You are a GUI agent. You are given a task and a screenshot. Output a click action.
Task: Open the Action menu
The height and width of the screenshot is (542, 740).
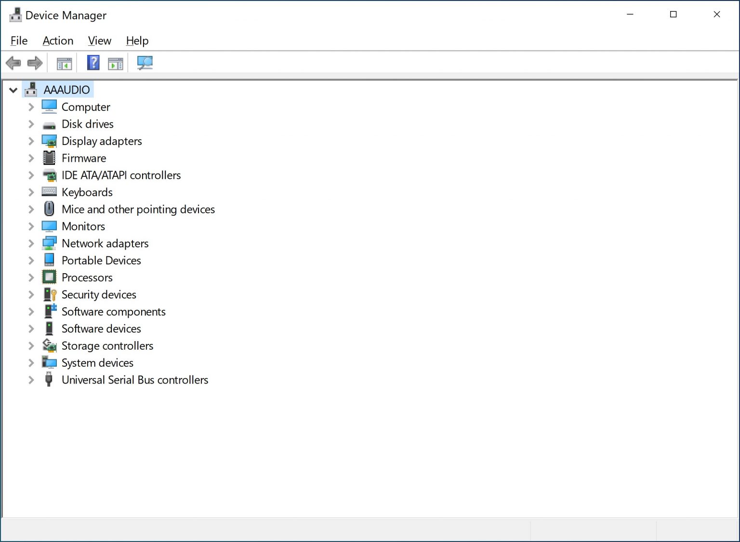(57, 40)
